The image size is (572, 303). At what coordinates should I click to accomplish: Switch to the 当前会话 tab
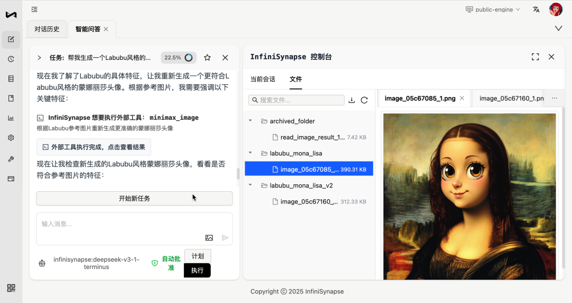[263, 79]
